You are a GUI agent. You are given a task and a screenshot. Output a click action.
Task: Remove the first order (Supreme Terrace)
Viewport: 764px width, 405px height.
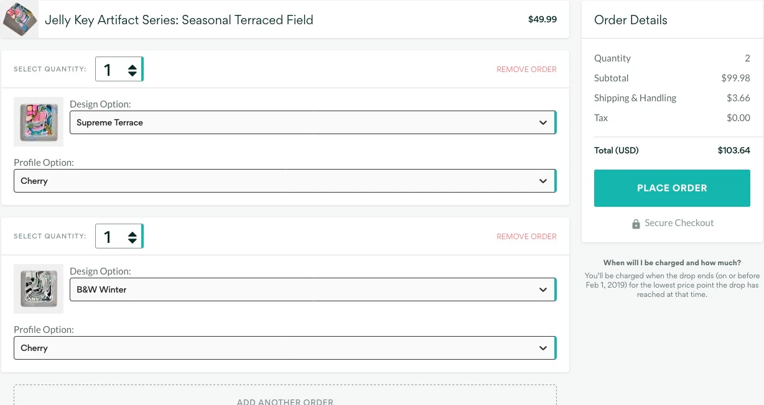point(526,70)
